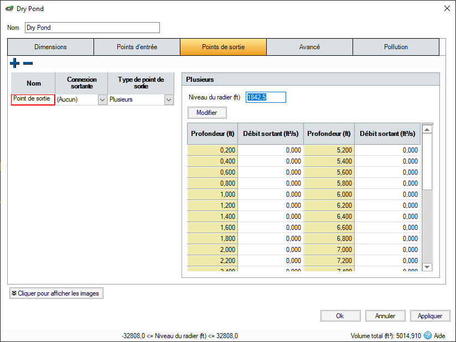456x342 pixels.
Task: Click depth cell 7,200
Action: coord(329,260)
